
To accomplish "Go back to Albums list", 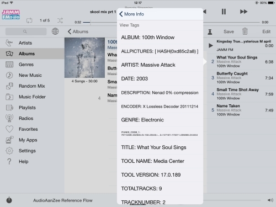I will click(78, 31).
